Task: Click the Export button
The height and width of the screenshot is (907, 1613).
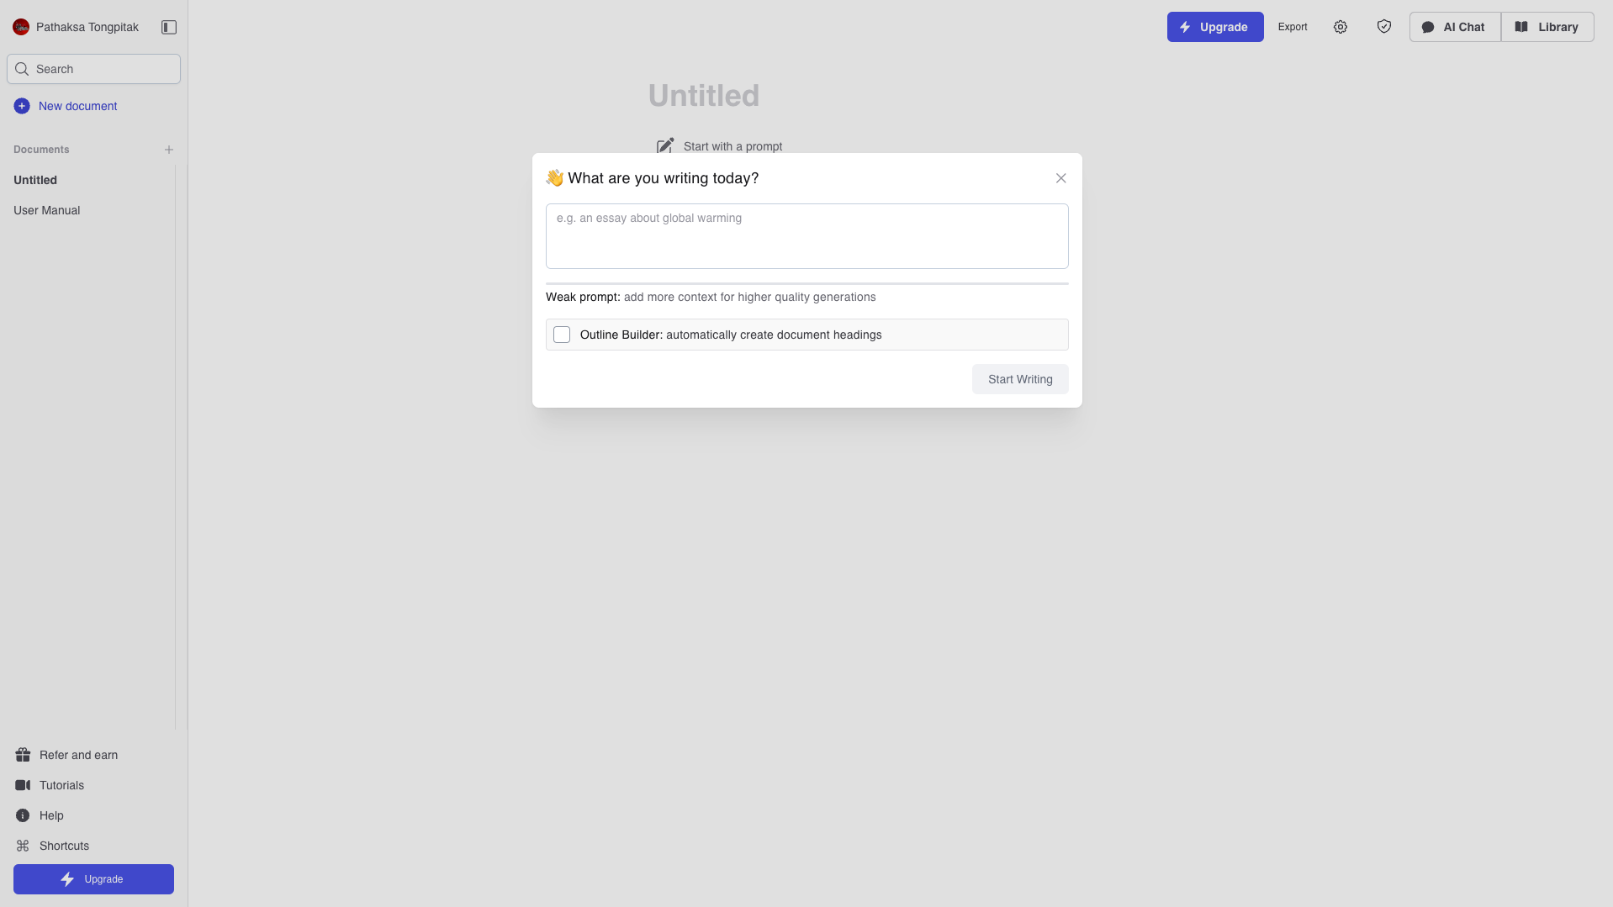Action: (1293, 27)
